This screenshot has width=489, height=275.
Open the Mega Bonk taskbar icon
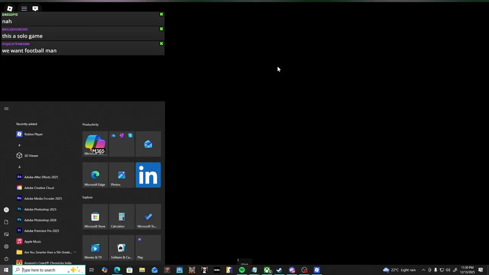192,270
